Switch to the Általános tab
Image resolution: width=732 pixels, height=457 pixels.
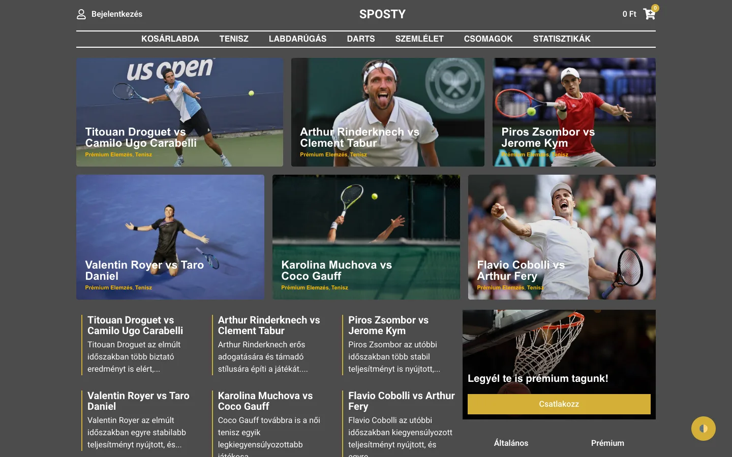tap(511, 443)
